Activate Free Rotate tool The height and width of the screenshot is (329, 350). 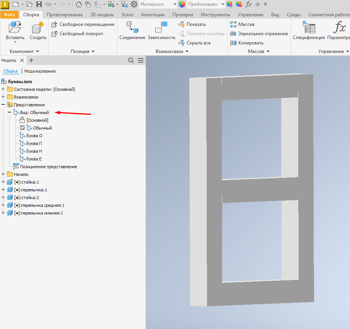77,34
